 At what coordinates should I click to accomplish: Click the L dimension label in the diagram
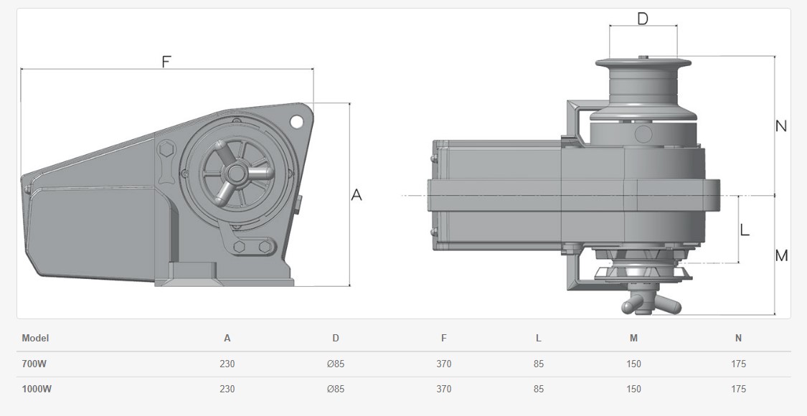pyautogui.click(x=745, y=230)
